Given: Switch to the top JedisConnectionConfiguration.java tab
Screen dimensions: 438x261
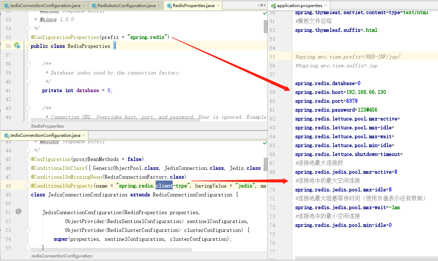Looking at the screenshot, I should click(45, 6).
